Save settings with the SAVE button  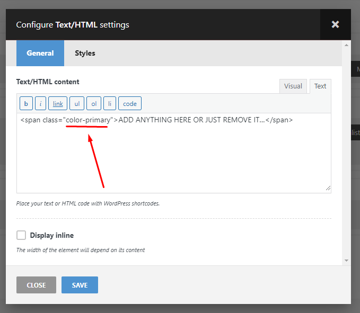80,285
